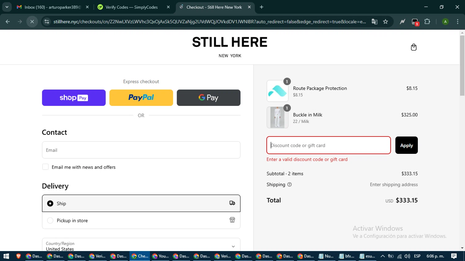Click the delivery truck icon on Ship
Image resolution: width=465 pixels, height=261 pixels.
pyautogui.click(x=232, y=203)
